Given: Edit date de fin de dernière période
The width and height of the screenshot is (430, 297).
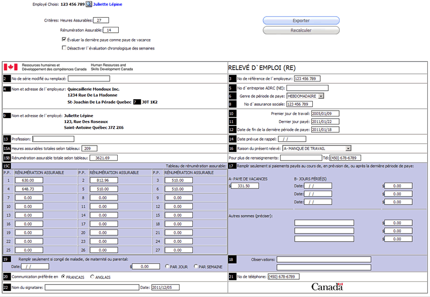Looking at the screenshot, I should [x=325, y=129].
